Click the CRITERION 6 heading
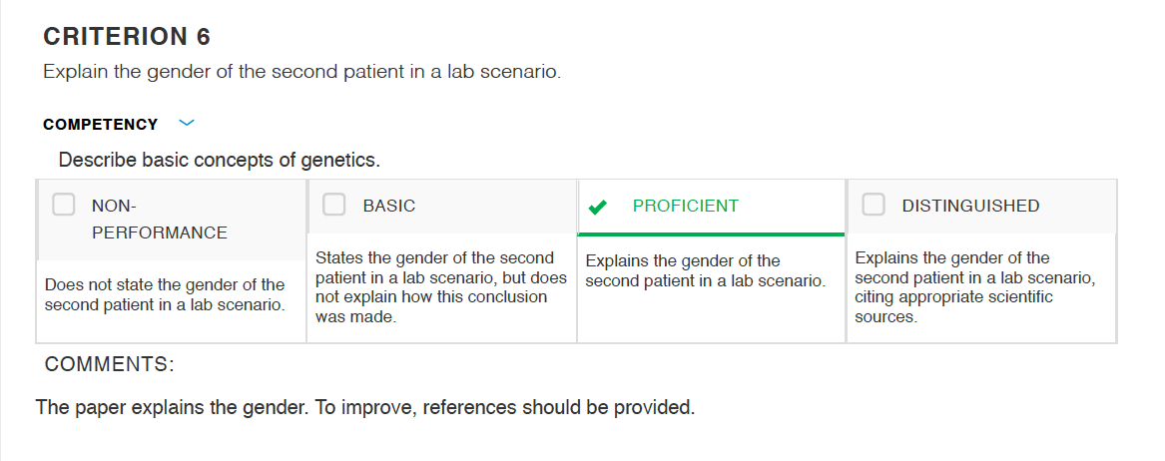Viewport: 1165px width, 461px height. pyautogui.click(x=127, y=36)
